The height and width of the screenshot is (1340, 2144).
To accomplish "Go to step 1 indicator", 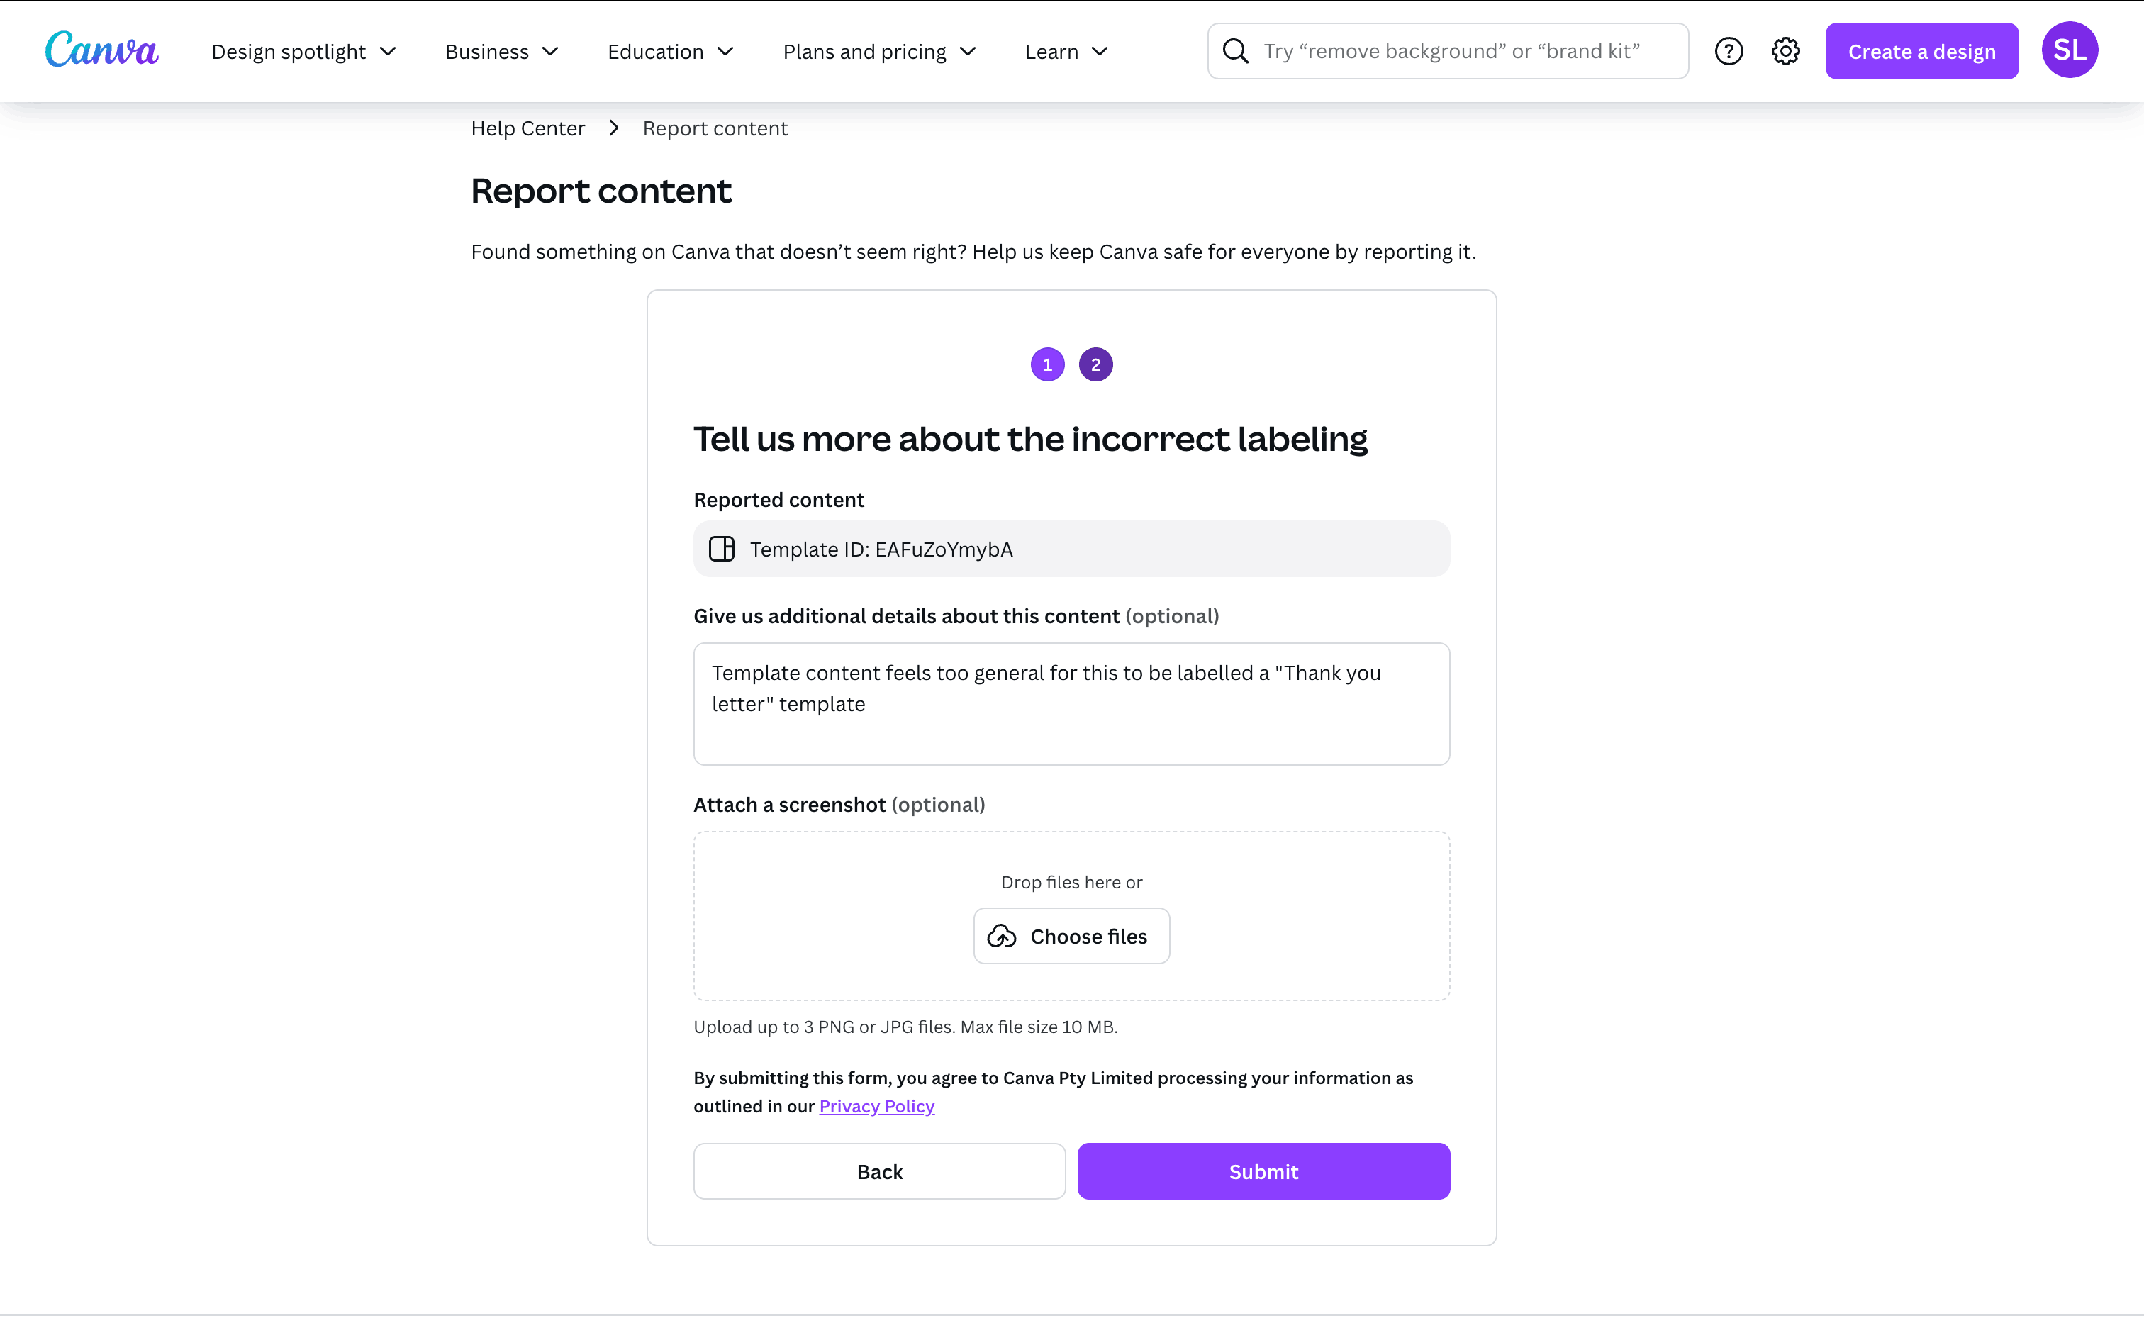I will (1047, 365).
